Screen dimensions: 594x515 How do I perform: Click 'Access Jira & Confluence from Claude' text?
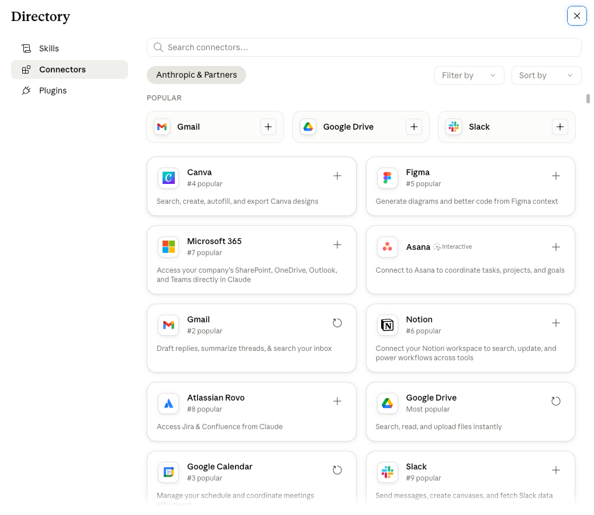click(219, 426)
